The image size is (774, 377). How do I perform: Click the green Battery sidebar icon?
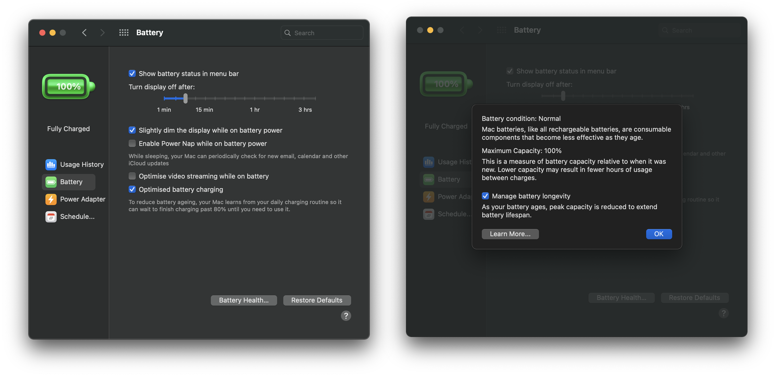(x=51, y=182)
